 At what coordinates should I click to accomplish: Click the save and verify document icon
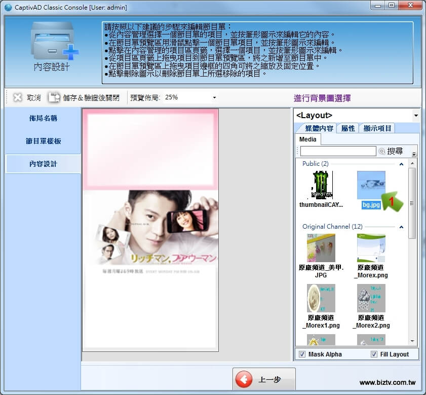click(x=54, y=97)
